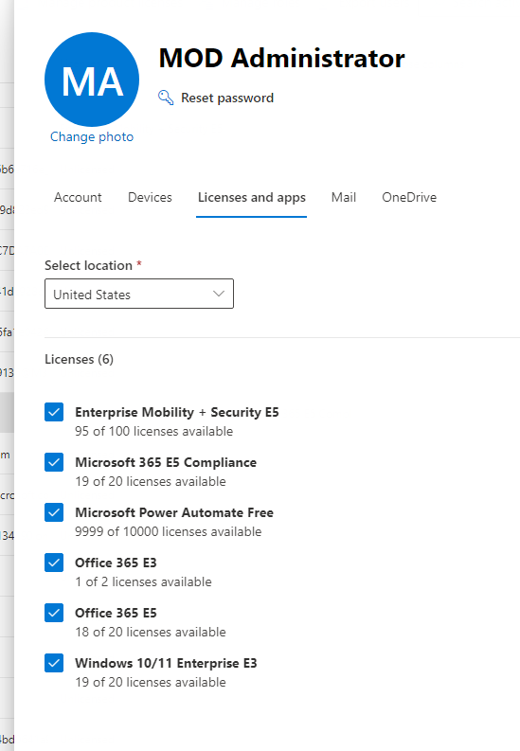
Task: Open the Mail tab
Action: point(344,197)
